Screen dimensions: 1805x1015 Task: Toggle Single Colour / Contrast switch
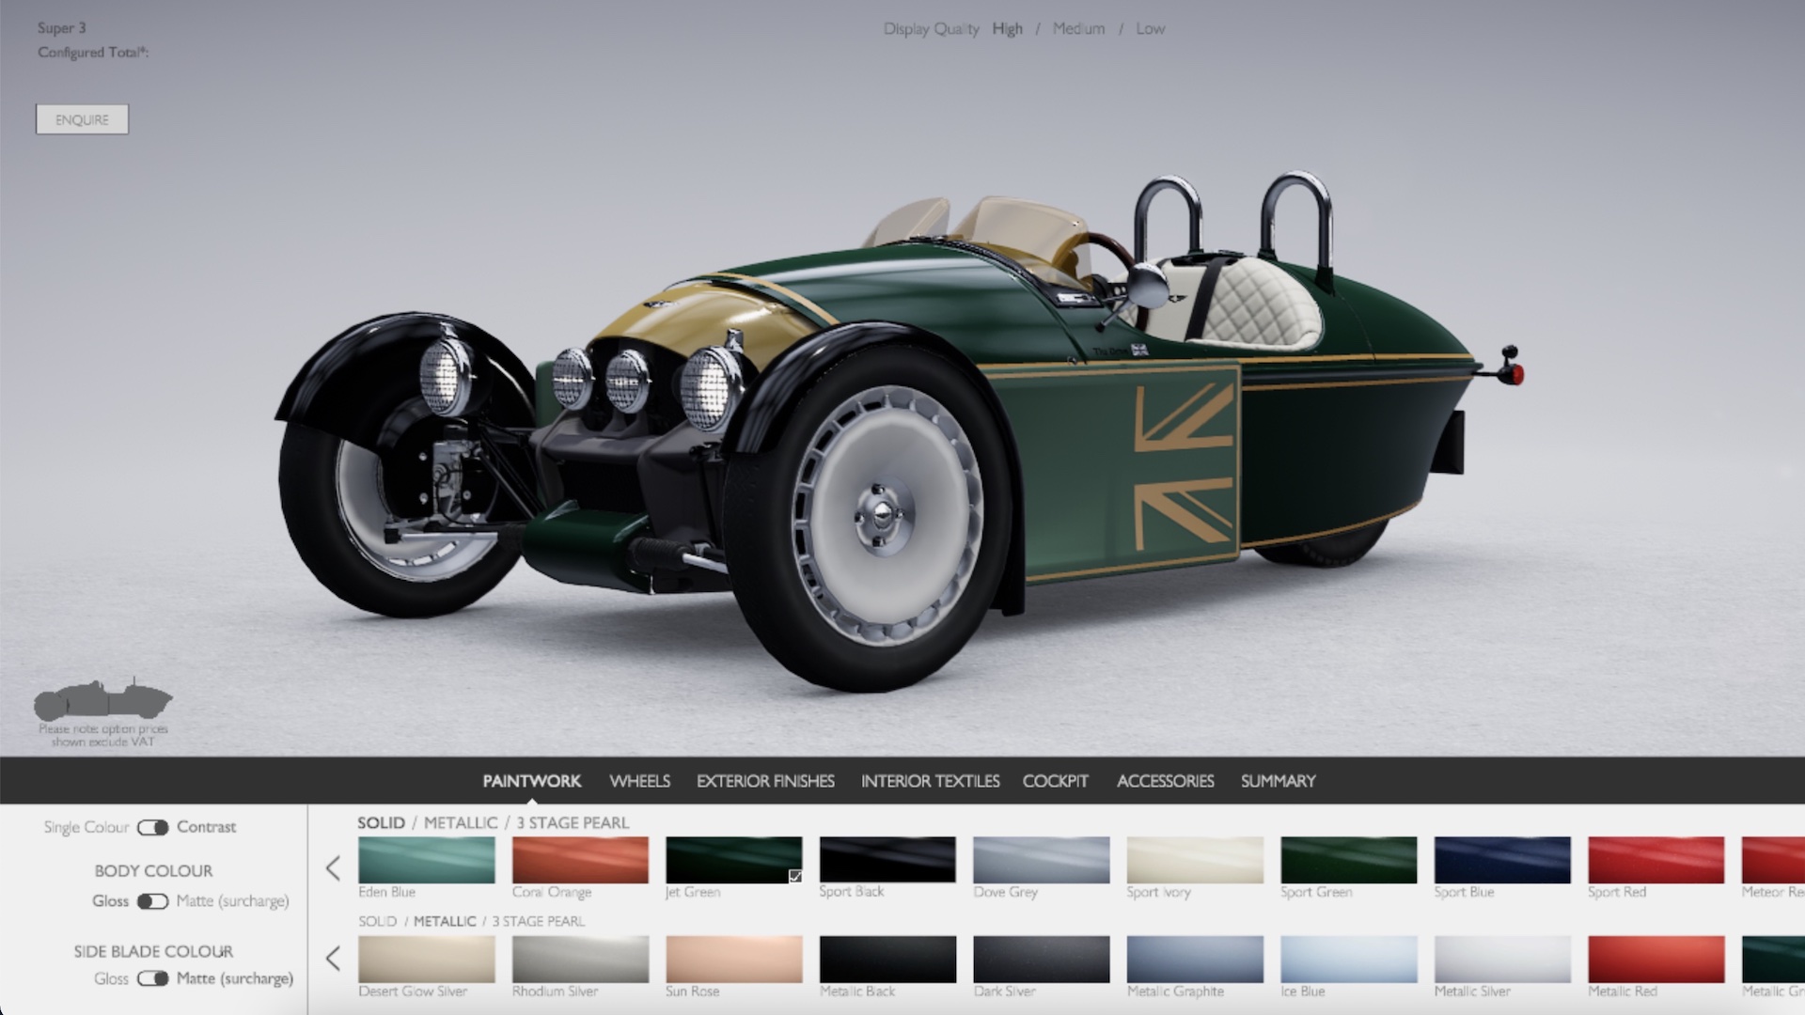(152, 827)
